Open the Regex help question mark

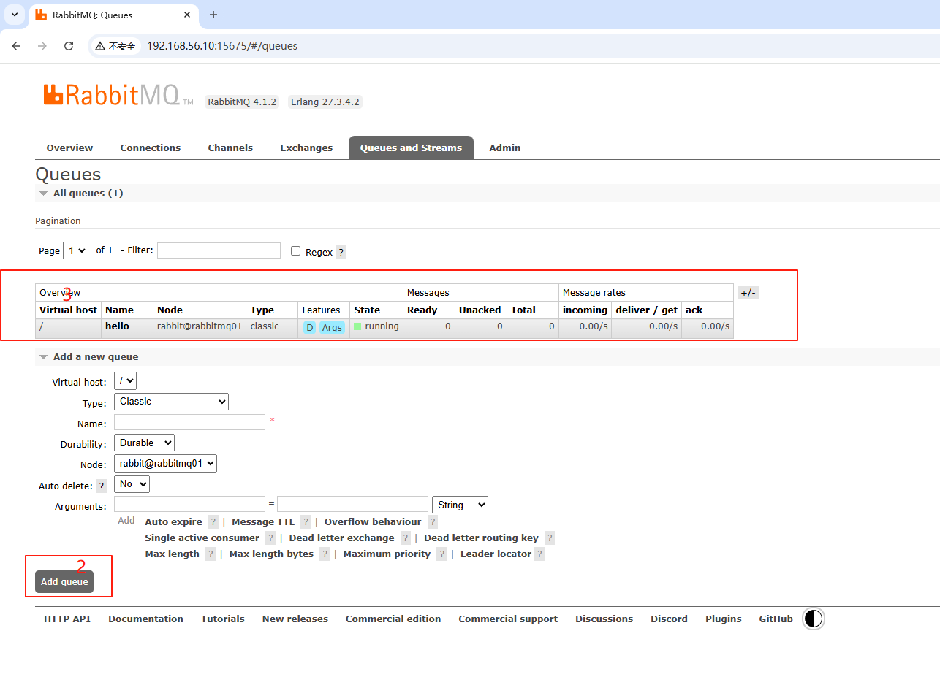point(341,252)
